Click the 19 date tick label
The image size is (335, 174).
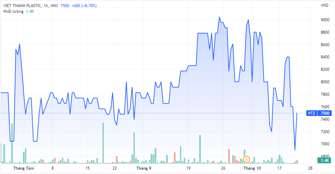[188, 168]
